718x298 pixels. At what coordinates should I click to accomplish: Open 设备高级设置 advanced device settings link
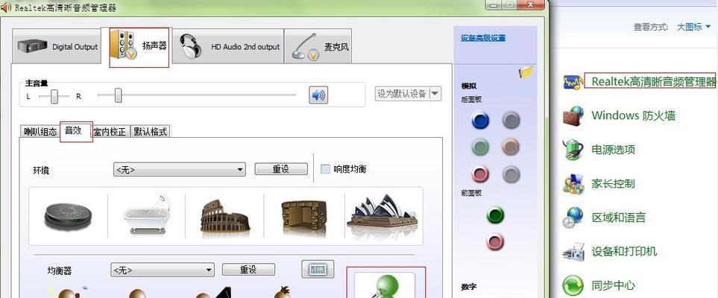482,38
